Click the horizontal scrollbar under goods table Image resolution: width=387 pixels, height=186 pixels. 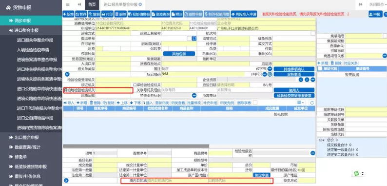point(136,146)
